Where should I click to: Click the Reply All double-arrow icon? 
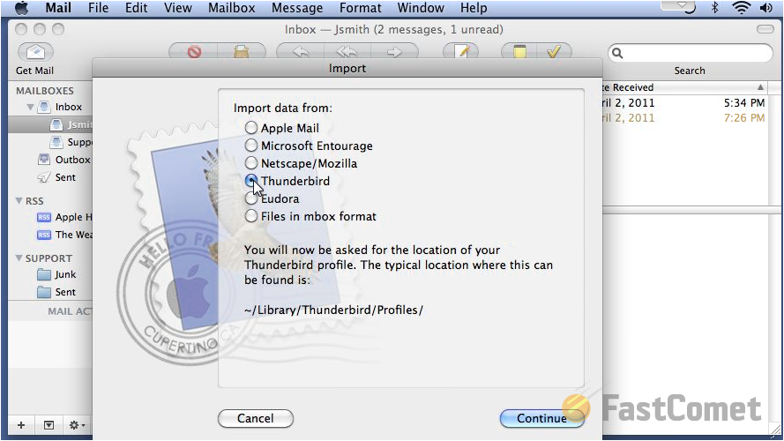pyautogui.click(x=347, y=51)
